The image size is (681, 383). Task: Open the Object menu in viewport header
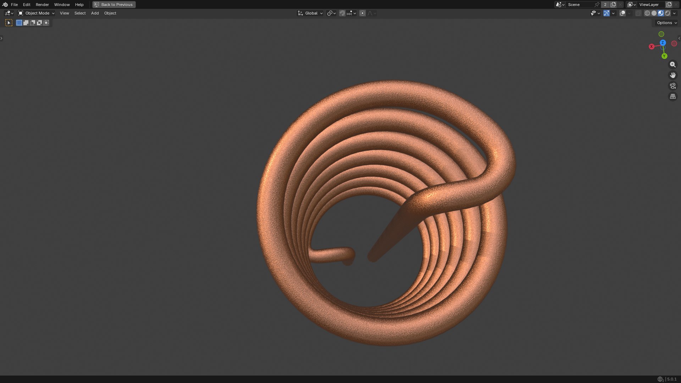click(x=110, y=13)
